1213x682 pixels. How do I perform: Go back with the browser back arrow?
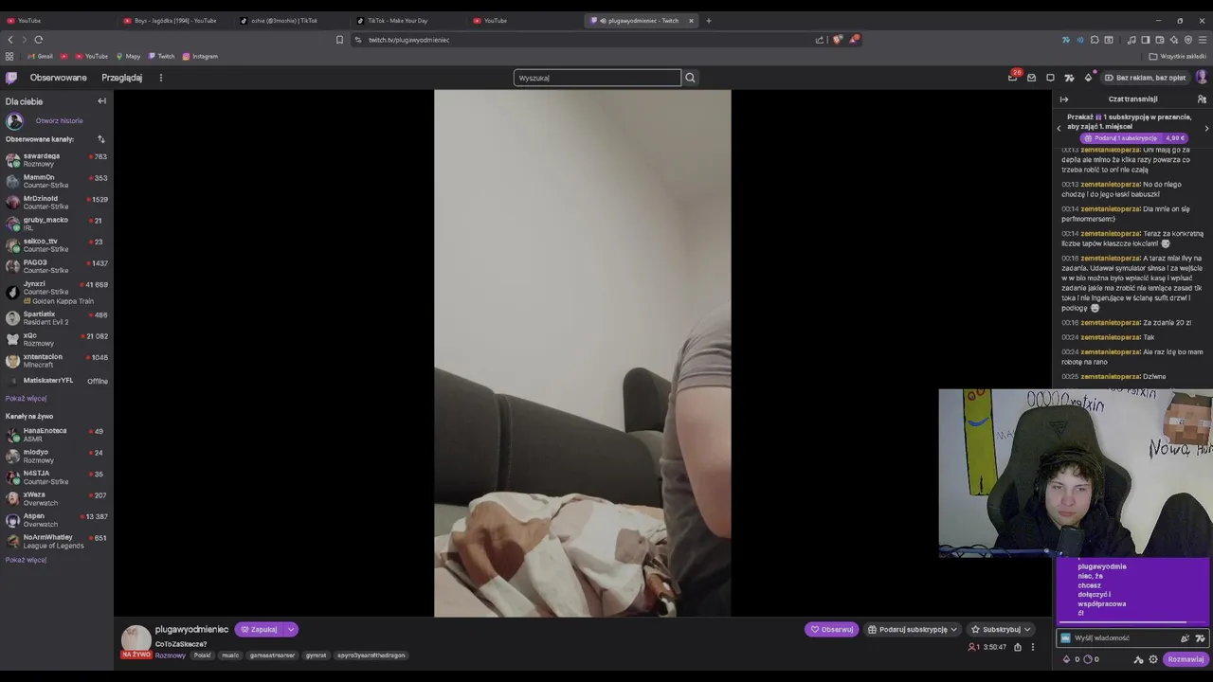(x=10, y=40)
